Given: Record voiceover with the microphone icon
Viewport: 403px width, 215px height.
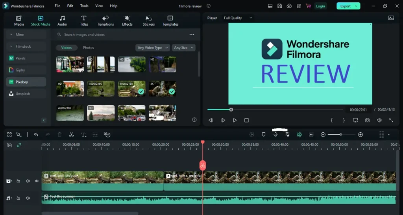Looking at the screenshot, I should (275, 135).
